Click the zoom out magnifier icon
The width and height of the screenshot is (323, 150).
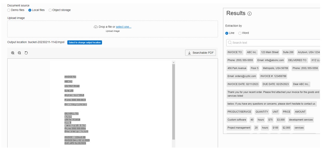click(20, 53)
